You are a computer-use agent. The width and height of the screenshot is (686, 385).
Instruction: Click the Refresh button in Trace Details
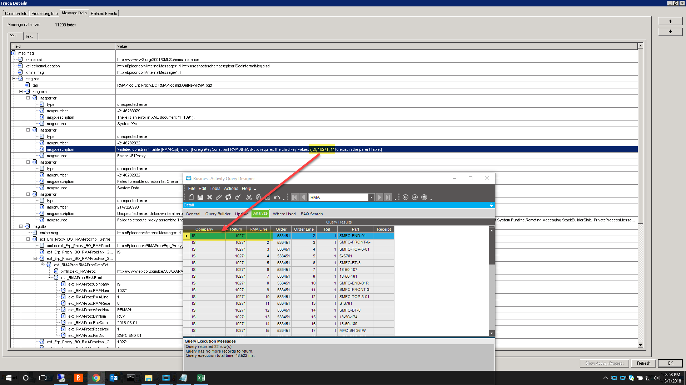click(643, 363)
